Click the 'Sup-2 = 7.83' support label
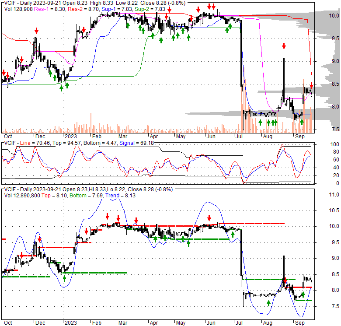Image resolution: width=341 pixels, height=326 pixels. 150,9
